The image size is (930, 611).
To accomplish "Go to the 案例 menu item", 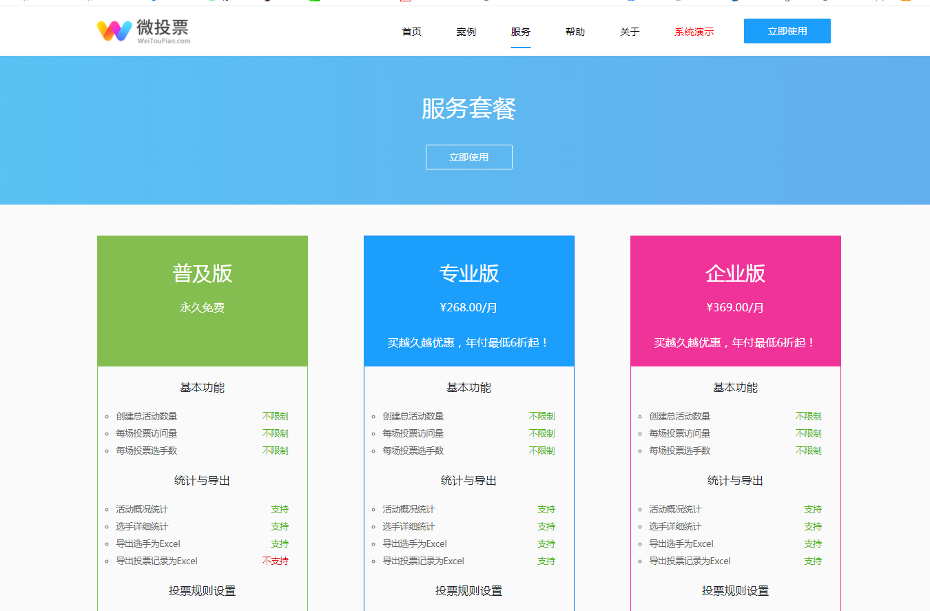I will 466,32.
